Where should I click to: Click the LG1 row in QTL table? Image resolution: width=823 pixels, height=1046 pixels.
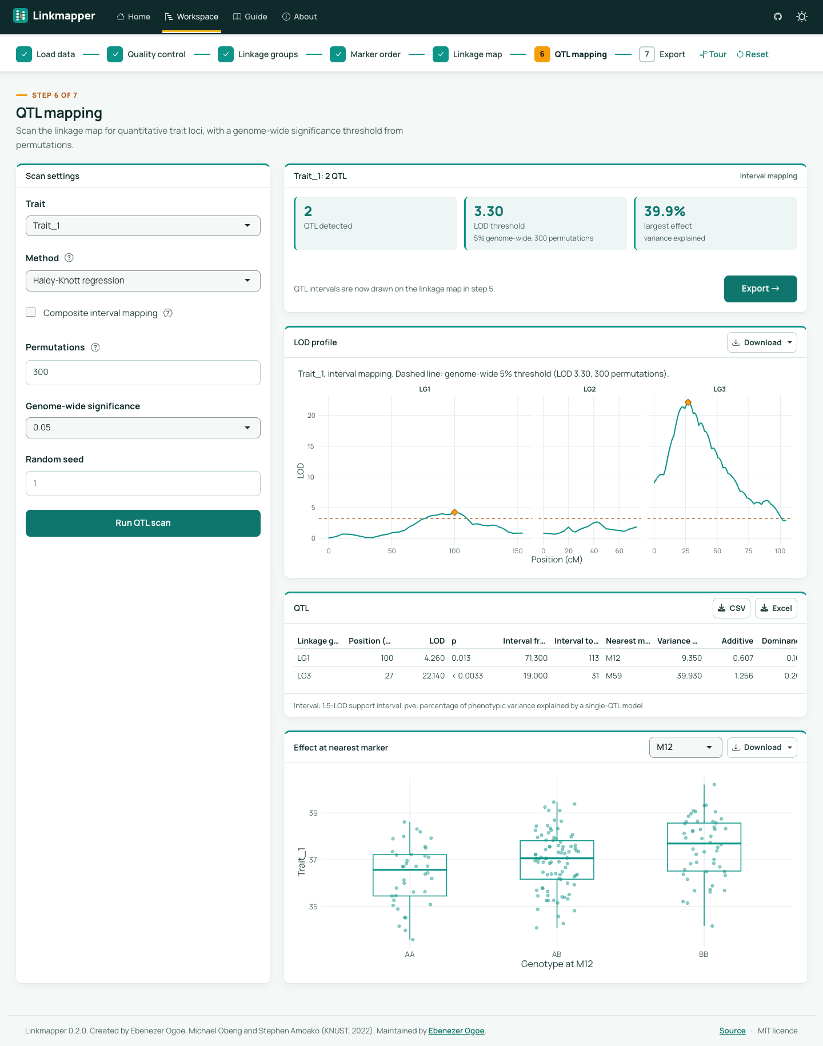point(546,658)
